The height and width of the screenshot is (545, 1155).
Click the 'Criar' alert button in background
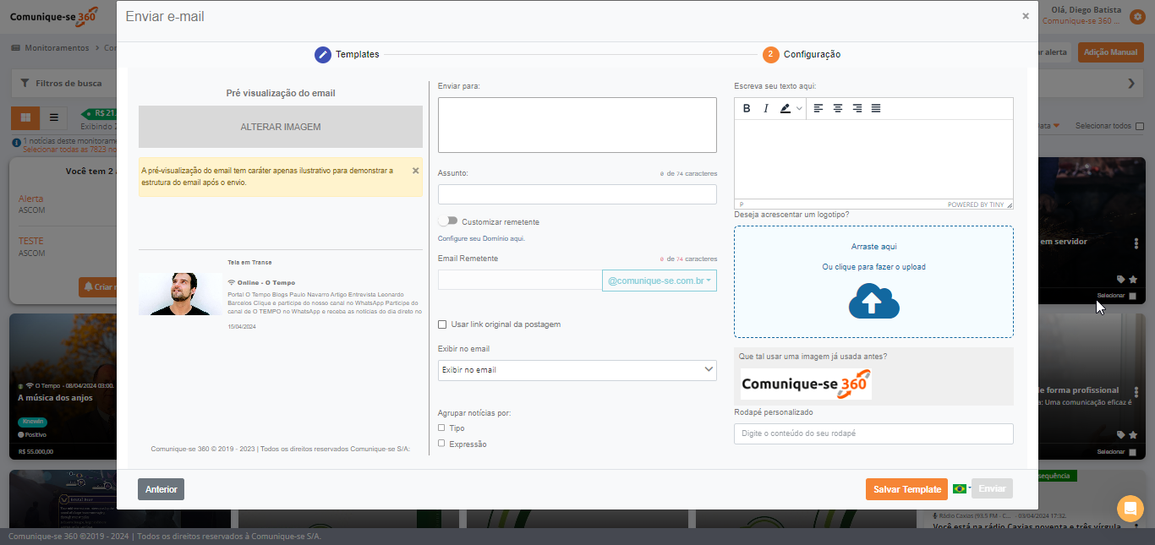[x=97, y=287]
